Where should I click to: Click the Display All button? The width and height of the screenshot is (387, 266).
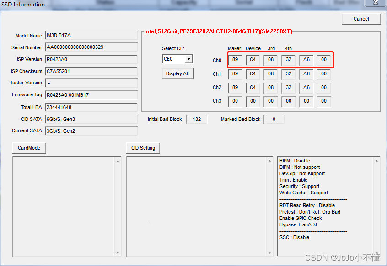pos(177,73)
